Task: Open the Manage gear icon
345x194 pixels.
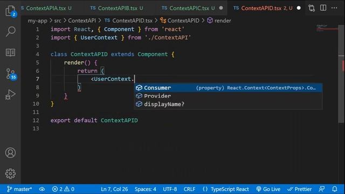Action: click(10, 174)
